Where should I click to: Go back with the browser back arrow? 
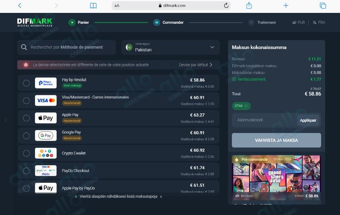tap(20, 5)
